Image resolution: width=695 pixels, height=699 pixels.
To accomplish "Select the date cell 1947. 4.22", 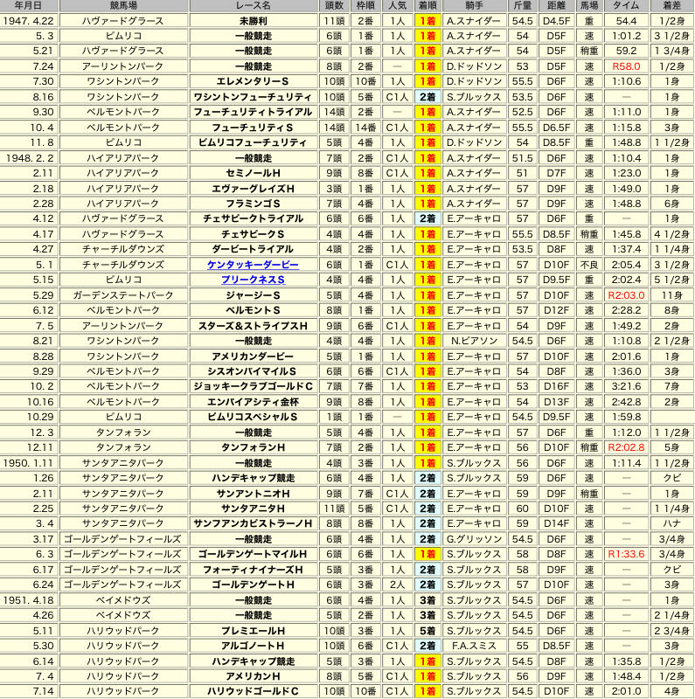I will point(29,21).
